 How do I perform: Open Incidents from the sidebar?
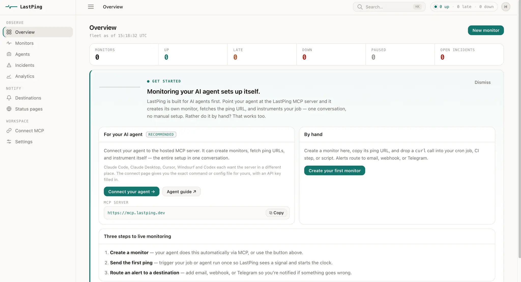pos(38,65)
